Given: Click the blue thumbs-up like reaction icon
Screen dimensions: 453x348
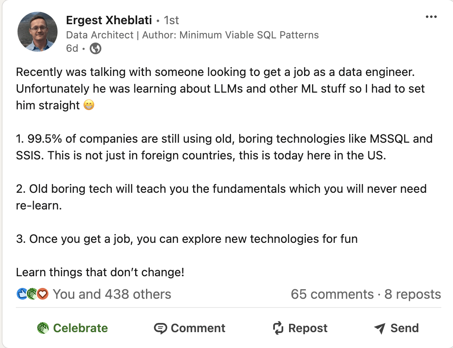Looking at the screenshot, I should click(x=22, y=294).
